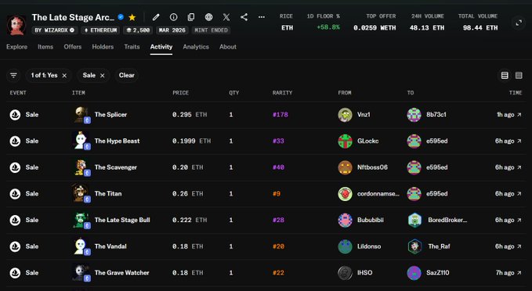
Task: Open the collection info circle icon
Action: [173, 17]
